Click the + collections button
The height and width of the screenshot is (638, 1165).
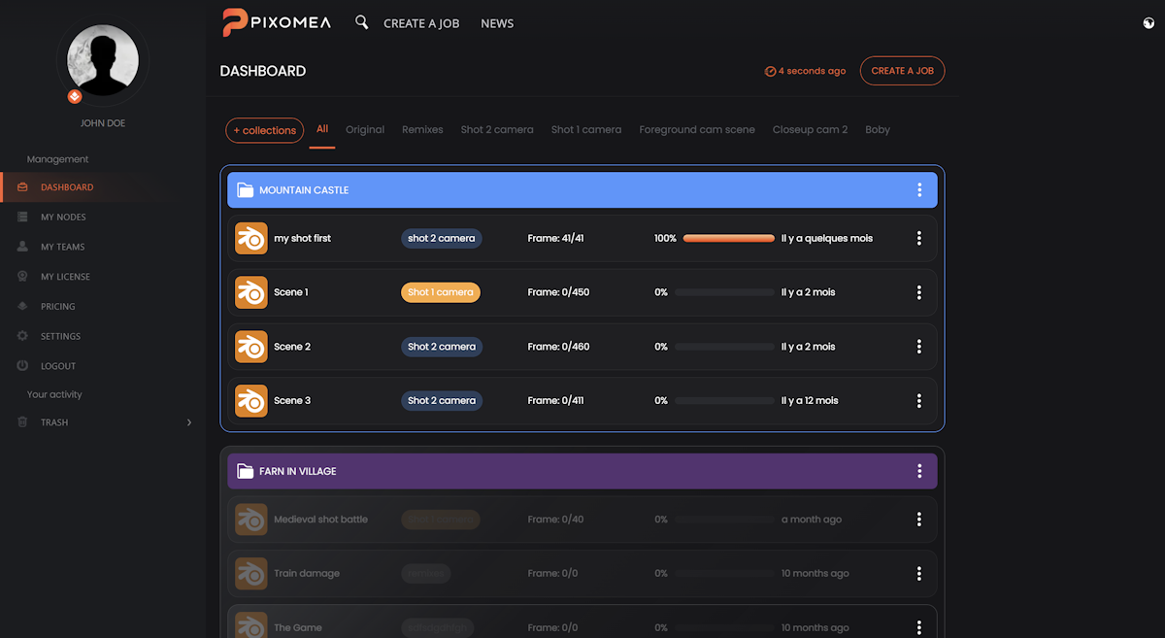tap(265, 130)
